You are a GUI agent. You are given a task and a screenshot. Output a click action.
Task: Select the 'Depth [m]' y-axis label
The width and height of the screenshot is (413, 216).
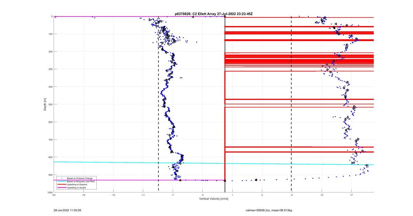(45, 104)
